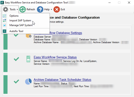Click the Options grid icon in menu
The width and height of the screenshot is (134, 97).
5,16
